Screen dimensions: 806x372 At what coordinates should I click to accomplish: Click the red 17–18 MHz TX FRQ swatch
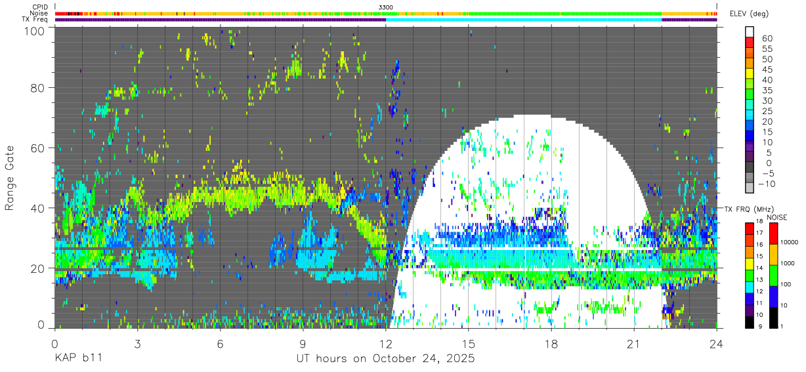click(750, 228)
